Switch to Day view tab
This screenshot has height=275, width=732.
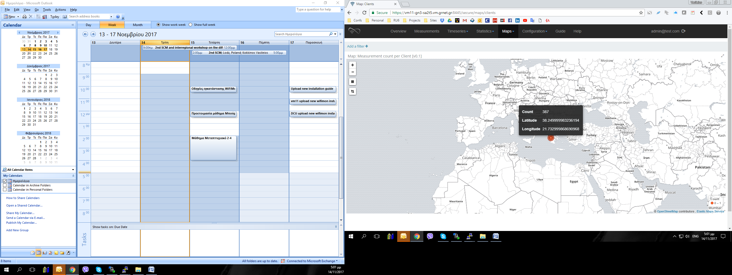click(88, 25)
